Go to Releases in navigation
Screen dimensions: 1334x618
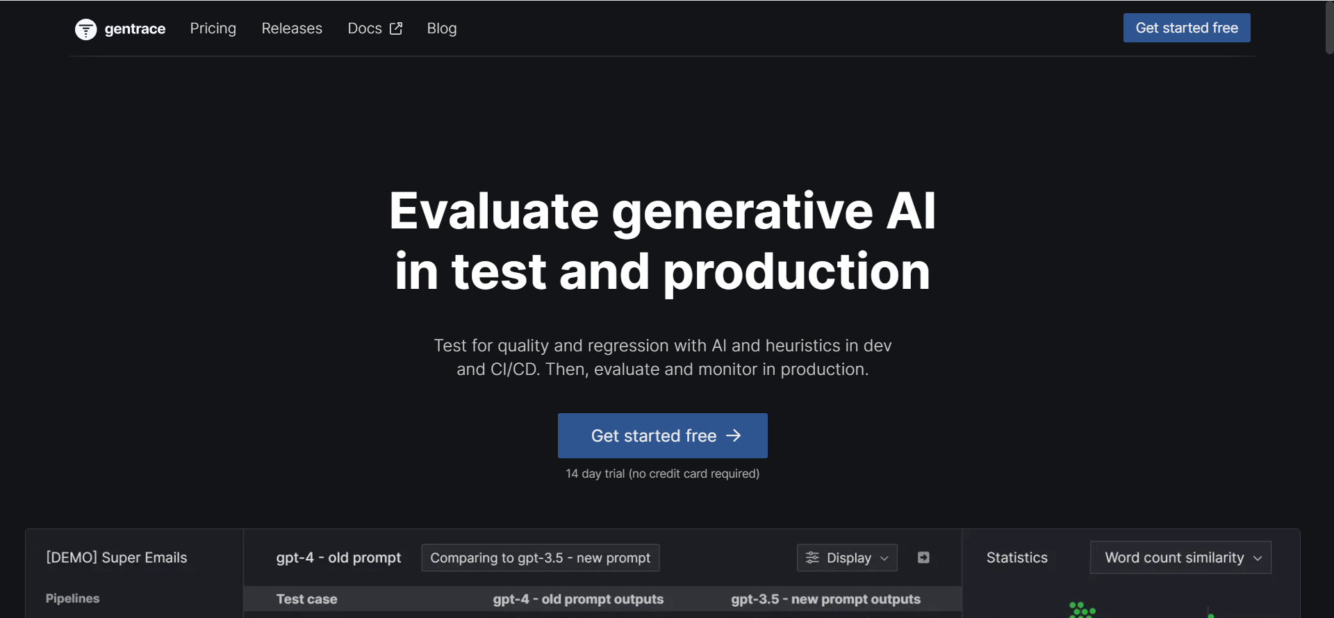[x=292, y=28]
